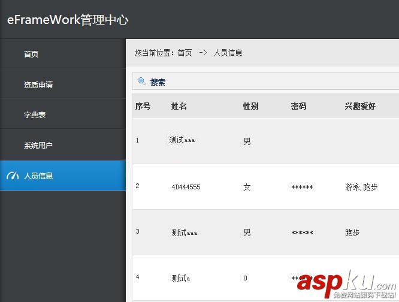Select name 4D444555 in row 2

pos(186,188)
